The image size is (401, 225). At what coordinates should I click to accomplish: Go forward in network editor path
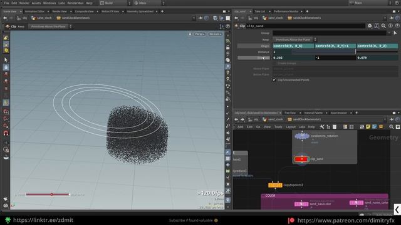pyautogui.click(x=242, y=119)
